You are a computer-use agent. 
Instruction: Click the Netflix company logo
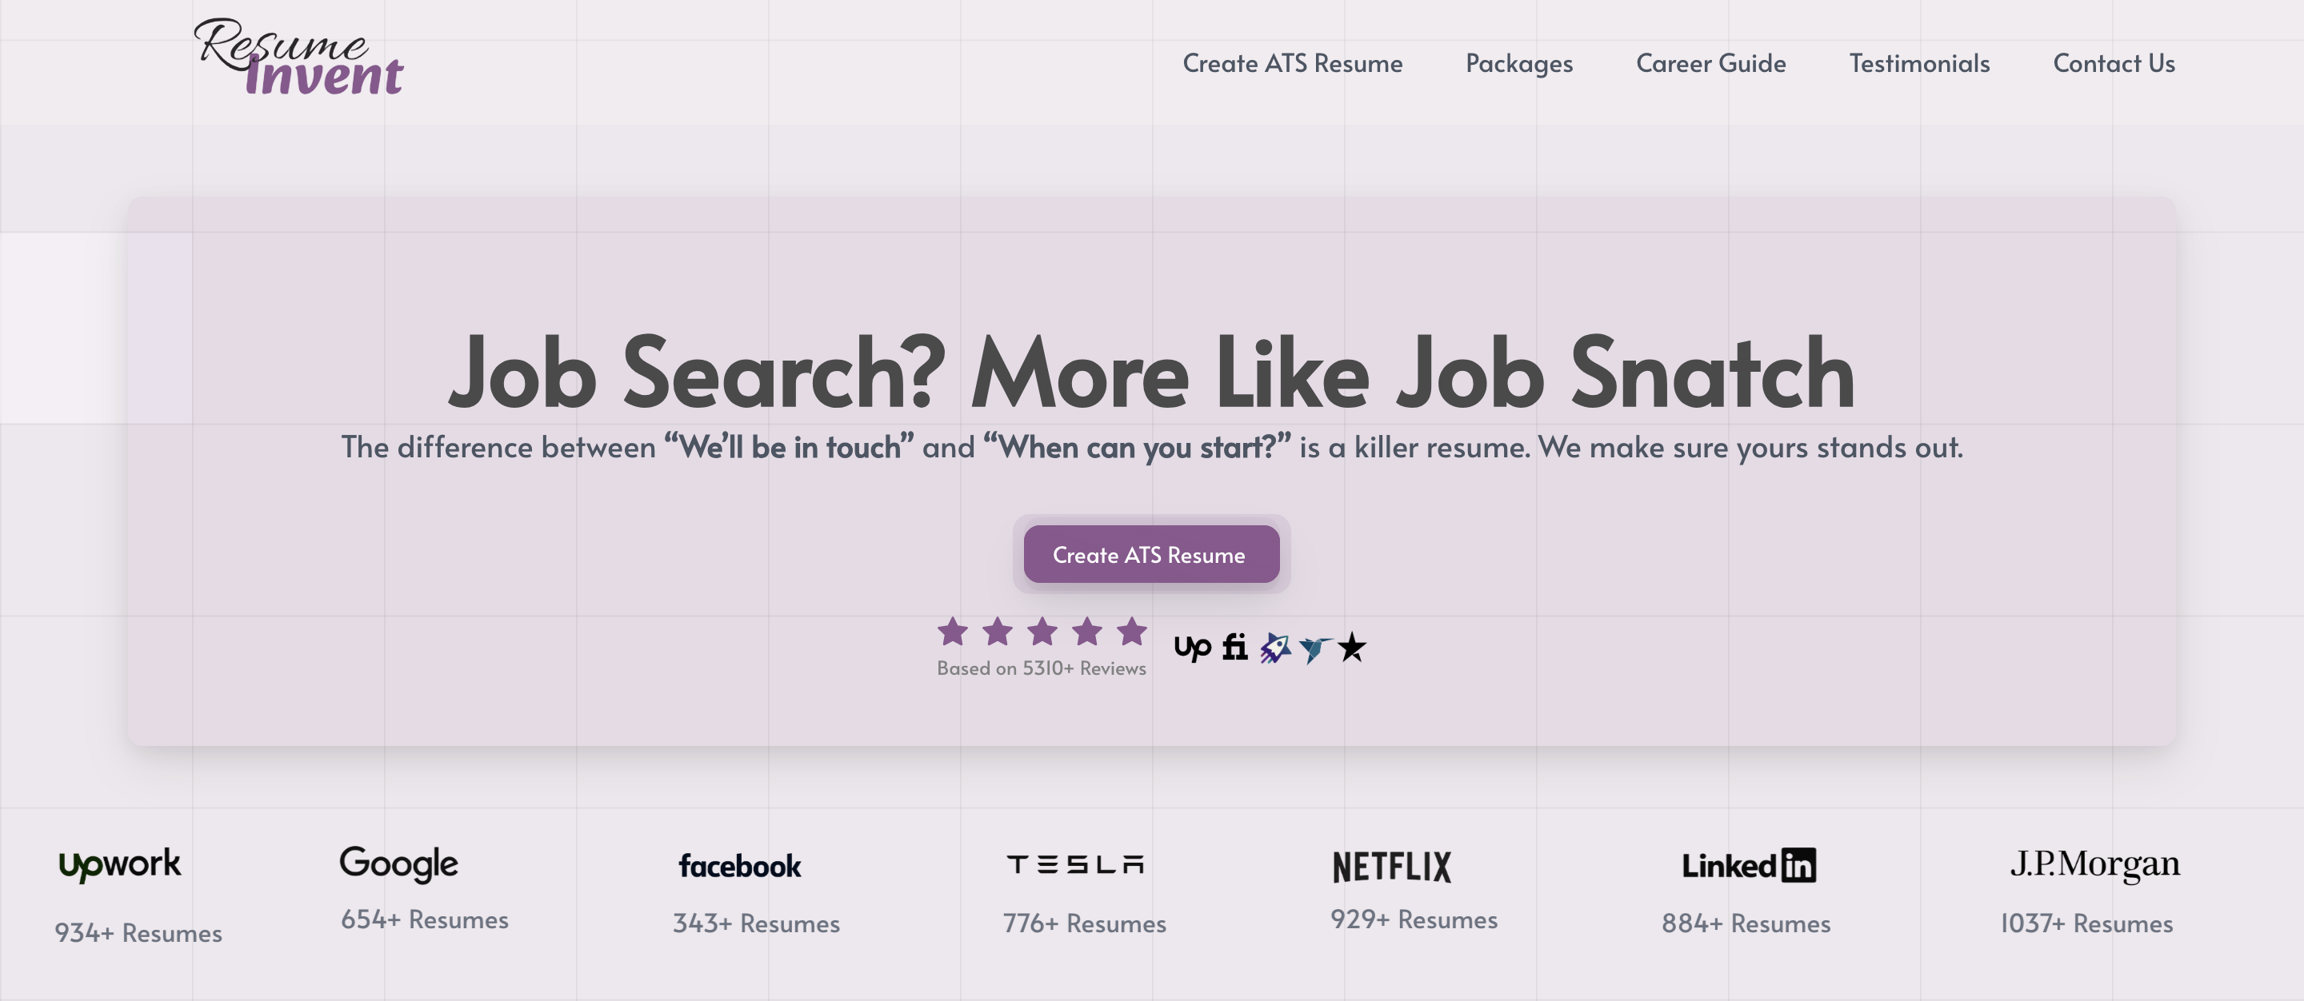(1392, 867)
